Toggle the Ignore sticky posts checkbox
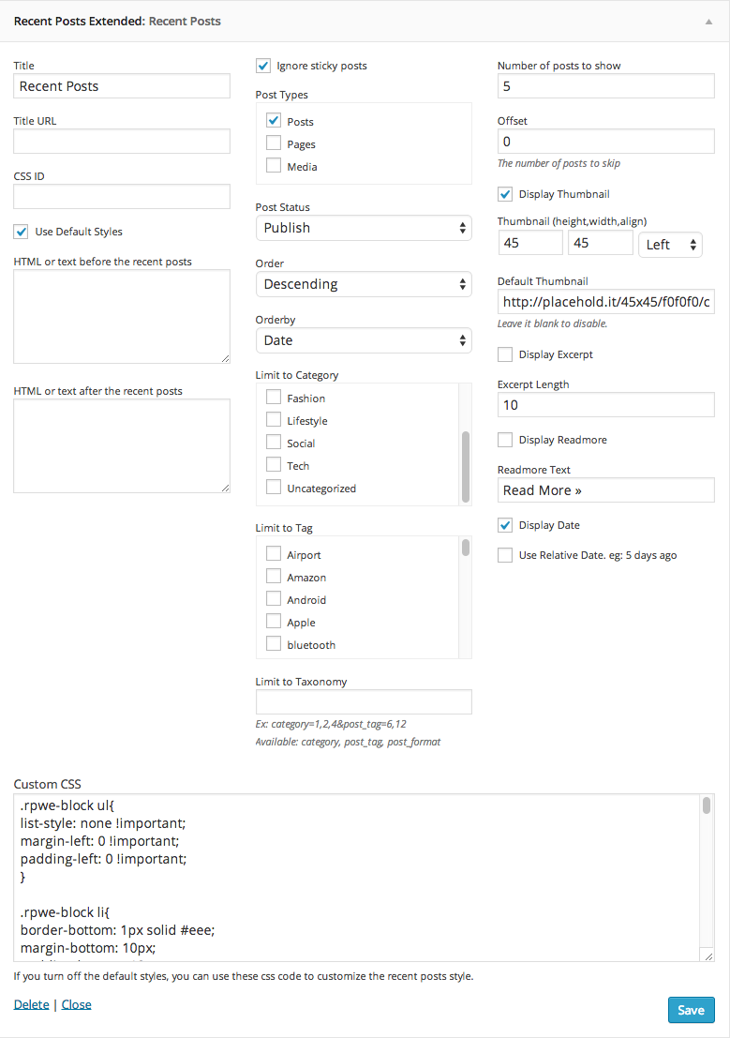 [x=263, y=66]
